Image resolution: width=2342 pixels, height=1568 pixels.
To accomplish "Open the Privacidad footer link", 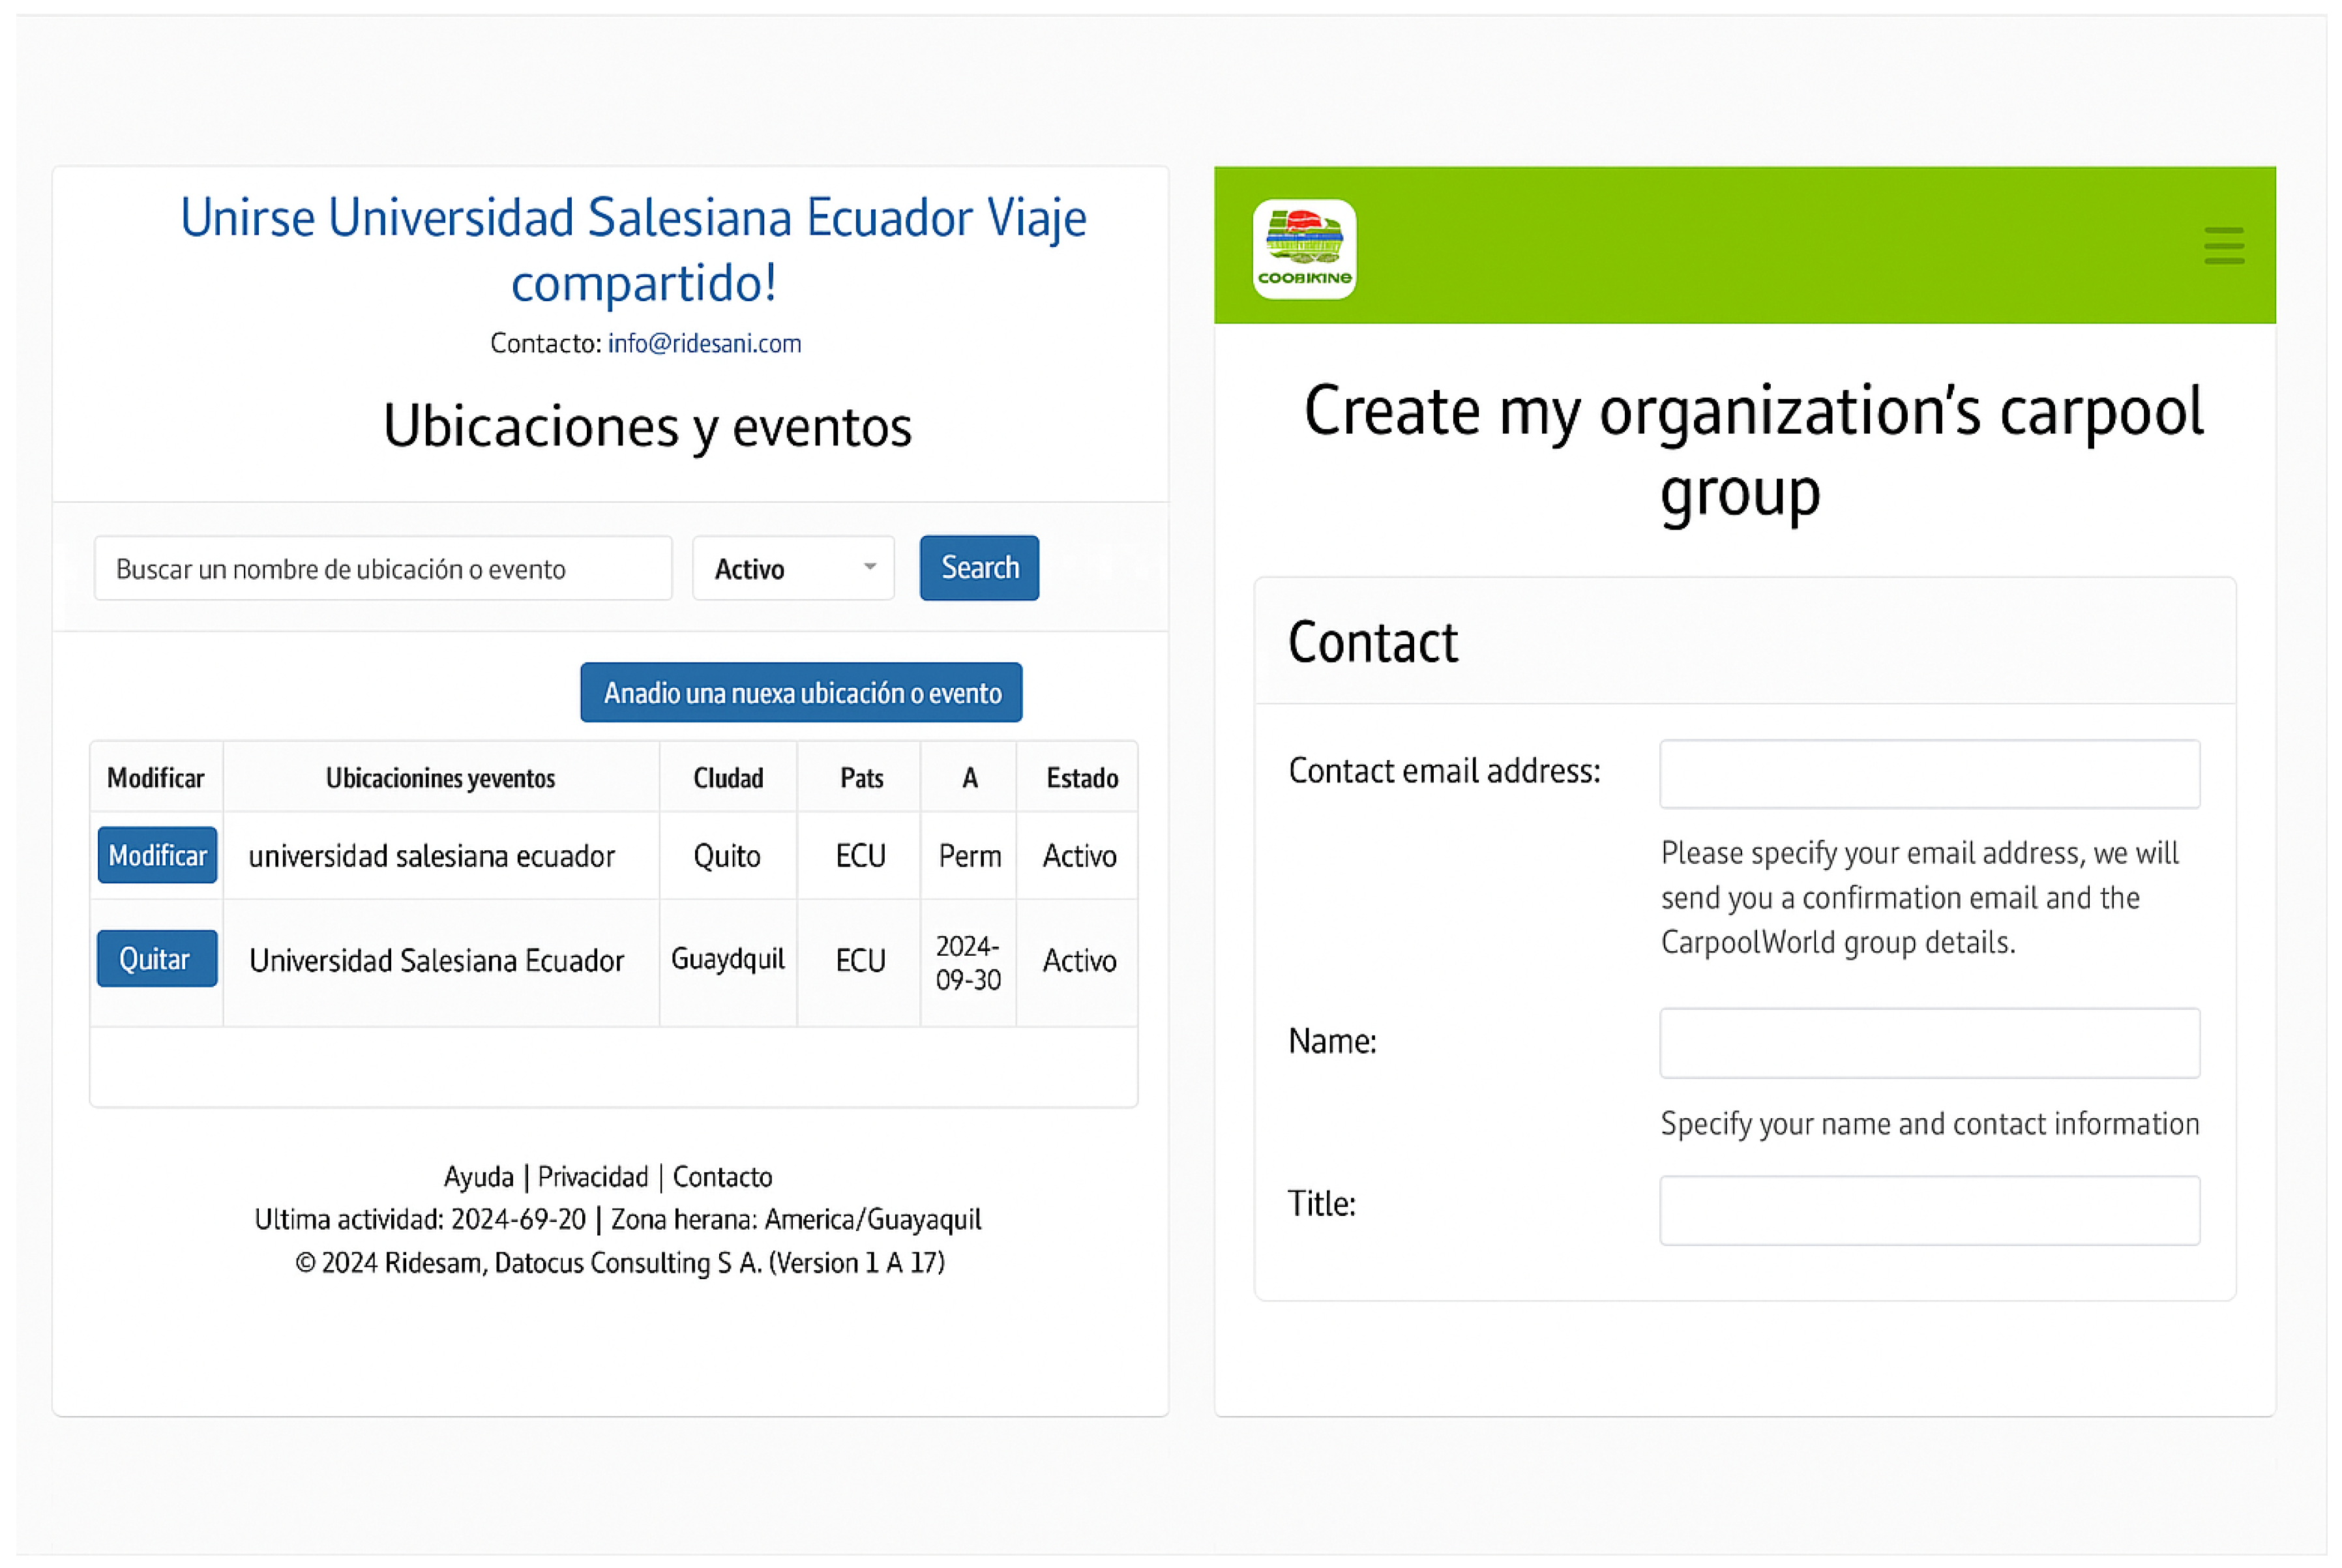I will pyautogui.click(x=593, y=1176).
